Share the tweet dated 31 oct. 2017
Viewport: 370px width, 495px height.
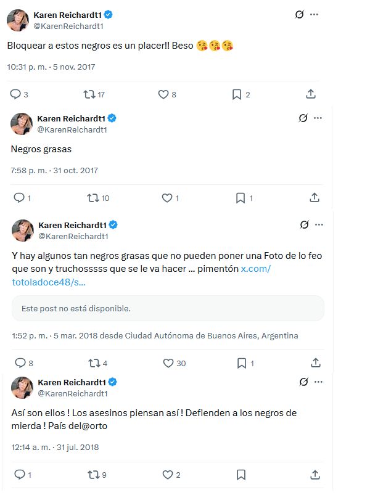(314, 198)
